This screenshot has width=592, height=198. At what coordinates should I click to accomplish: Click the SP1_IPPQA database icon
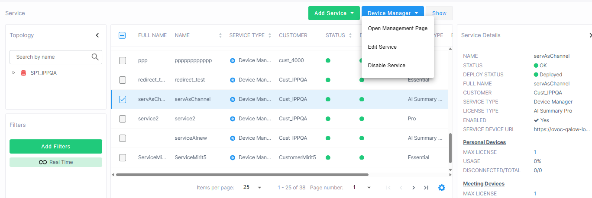click(23, 73)
